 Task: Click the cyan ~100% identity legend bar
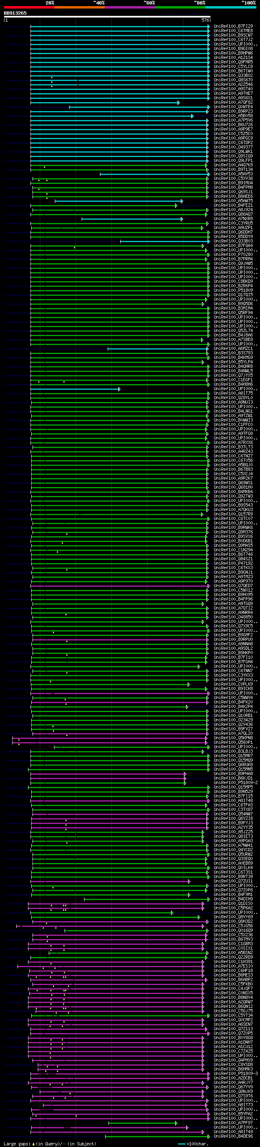tap(231, 7)
